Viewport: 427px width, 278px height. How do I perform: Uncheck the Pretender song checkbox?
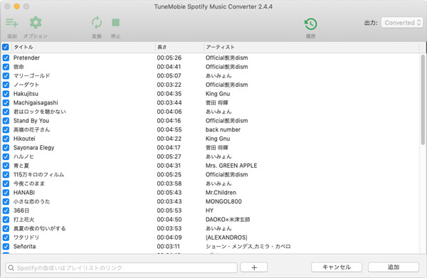pos(6,58)
